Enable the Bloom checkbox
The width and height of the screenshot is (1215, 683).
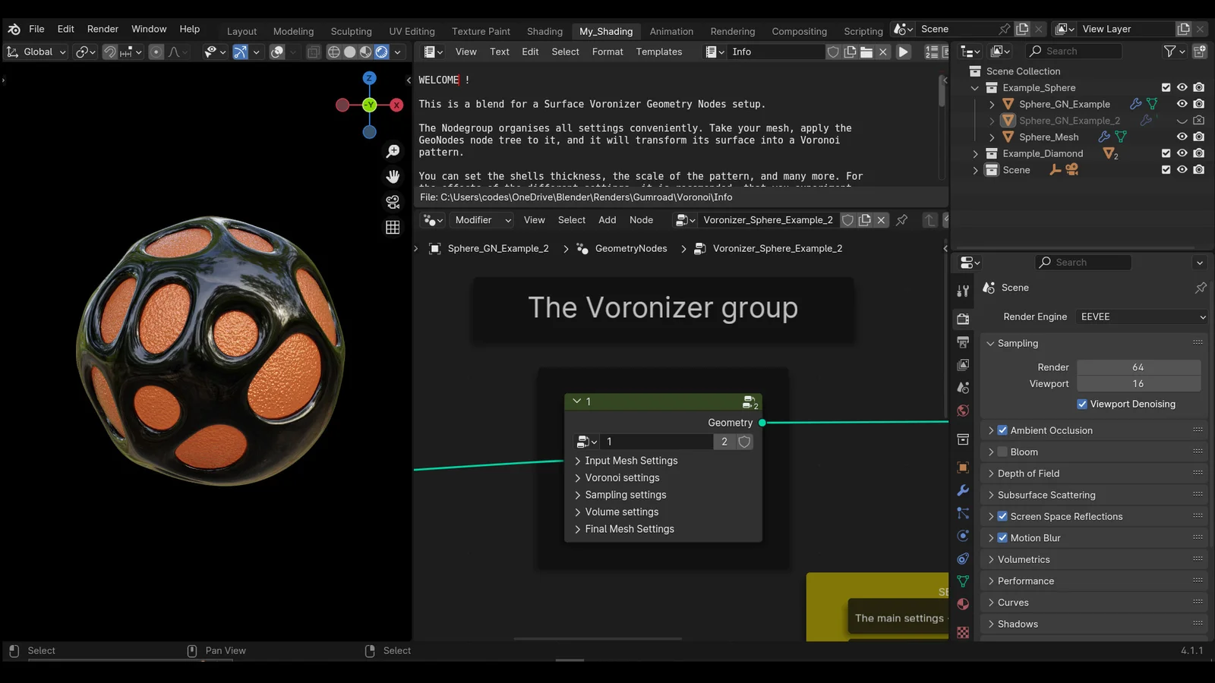tap(1003, 452)
